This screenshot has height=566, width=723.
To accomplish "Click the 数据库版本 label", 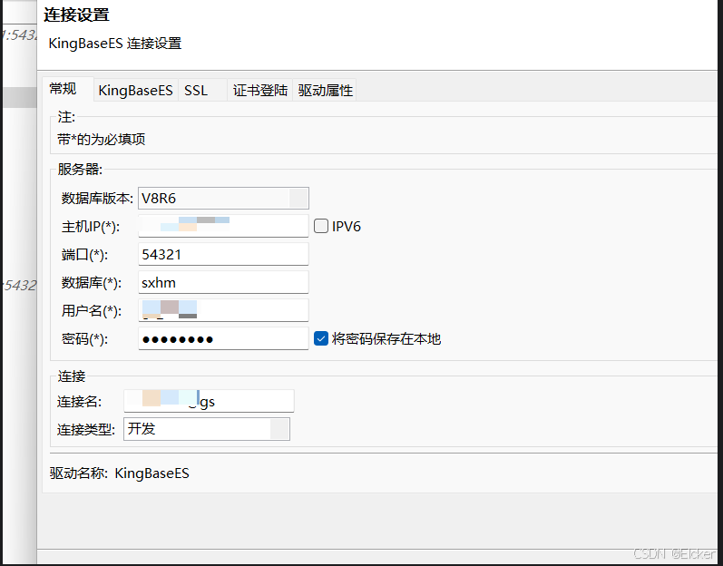I will pos(97,199).
